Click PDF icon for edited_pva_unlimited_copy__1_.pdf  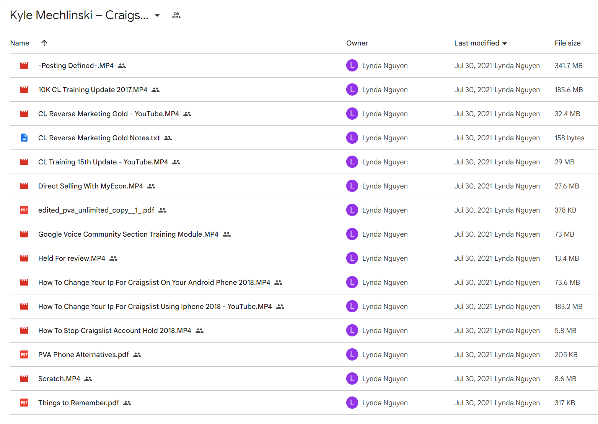coord(24,210)
